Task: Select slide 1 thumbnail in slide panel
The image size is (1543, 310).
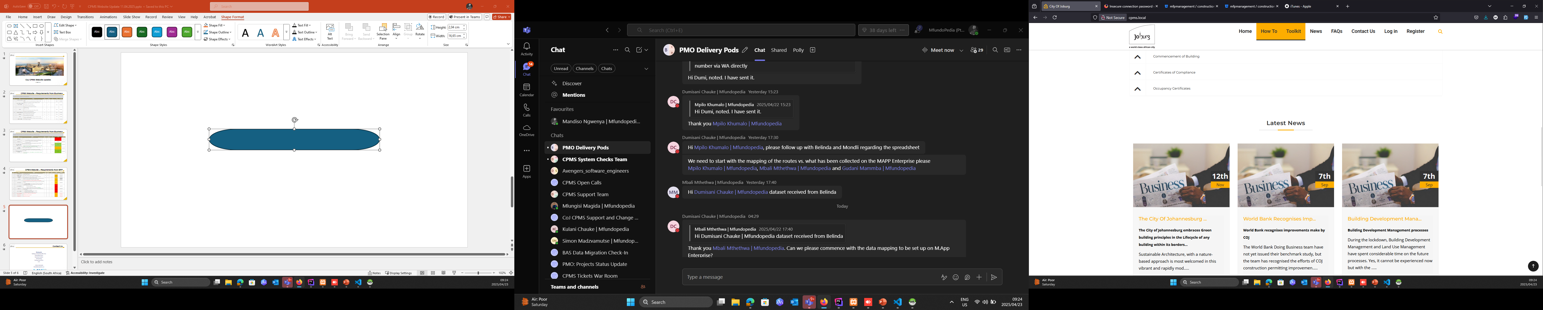Action: click(38, 69)
